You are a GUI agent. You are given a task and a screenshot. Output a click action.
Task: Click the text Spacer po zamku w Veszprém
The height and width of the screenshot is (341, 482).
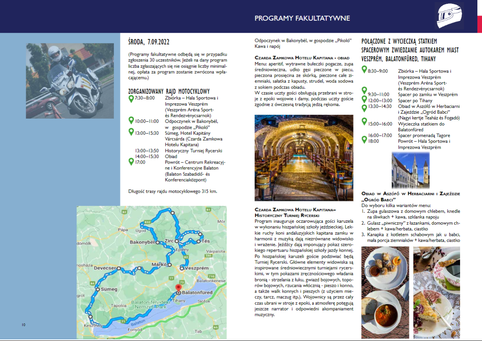tap(428, 94)
